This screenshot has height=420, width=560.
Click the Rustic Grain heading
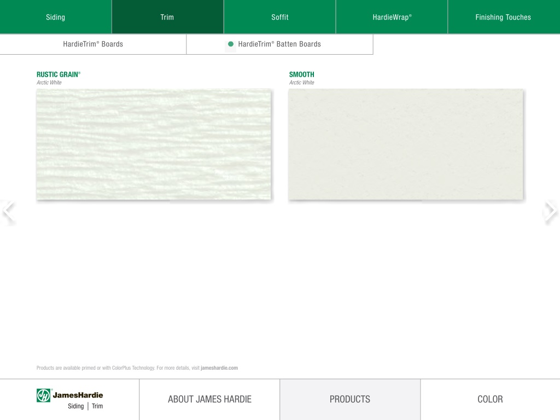(59, 74)
